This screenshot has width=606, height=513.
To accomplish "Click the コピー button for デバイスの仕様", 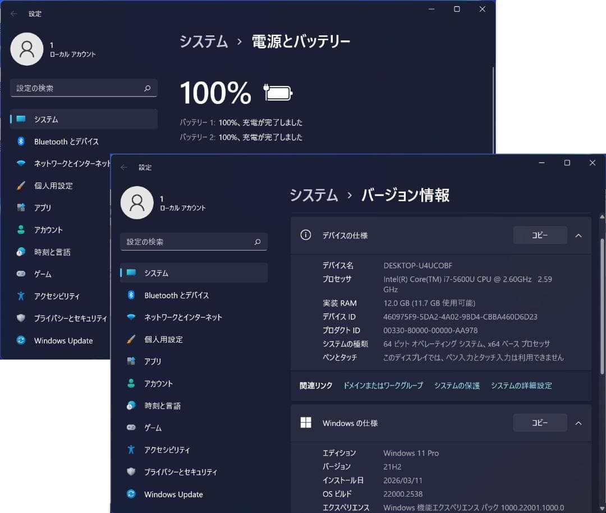I will click(540, 235).
